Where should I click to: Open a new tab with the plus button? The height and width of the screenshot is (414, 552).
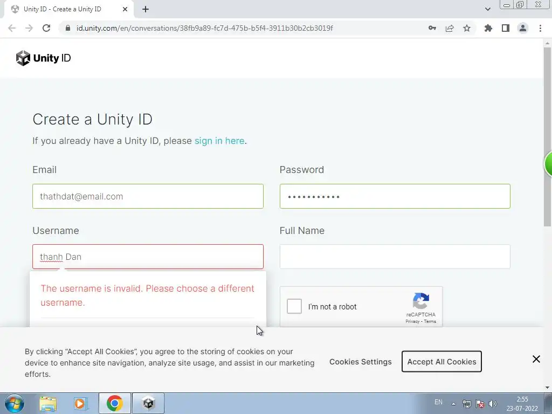click(146, 10)
